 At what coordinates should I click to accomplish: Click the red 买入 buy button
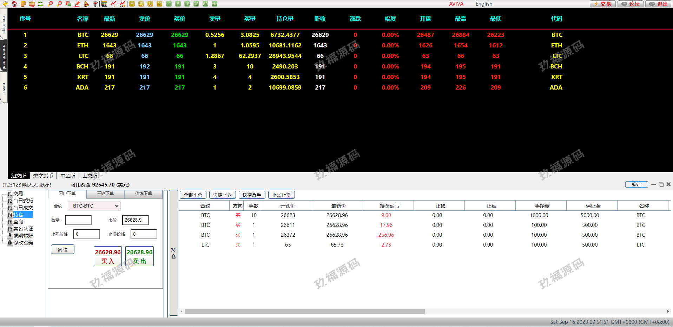coord(108,256)
